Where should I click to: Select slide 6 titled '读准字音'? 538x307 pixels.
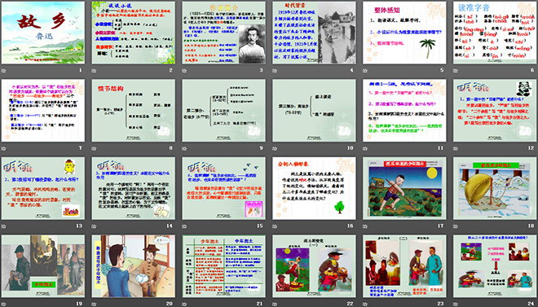(495, 33)
